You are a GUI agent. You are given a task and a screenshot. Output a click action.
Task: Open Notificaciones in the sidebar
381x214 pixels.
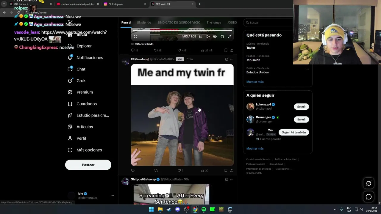pyautogui.click(x=85, y=58)
